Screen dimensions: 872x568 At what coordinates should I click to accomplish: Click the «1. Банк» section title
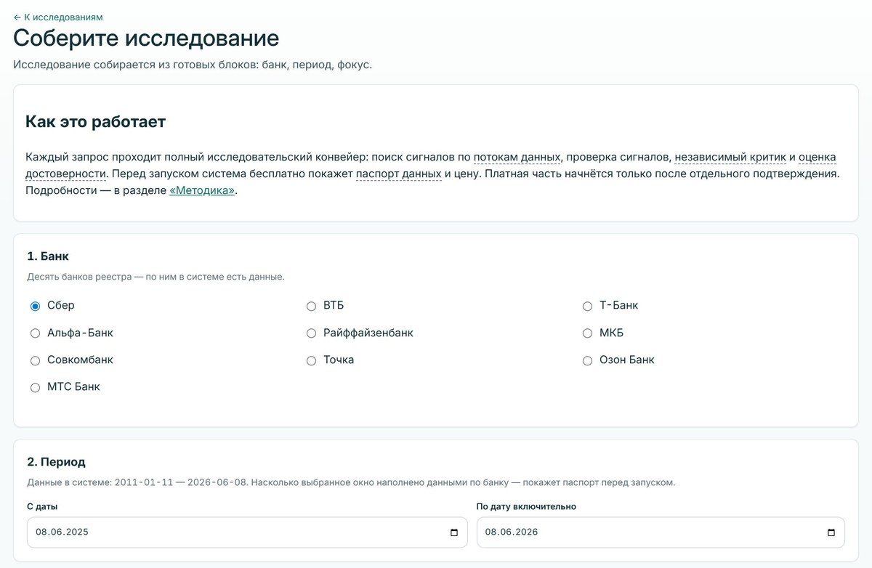pos(48,256)
